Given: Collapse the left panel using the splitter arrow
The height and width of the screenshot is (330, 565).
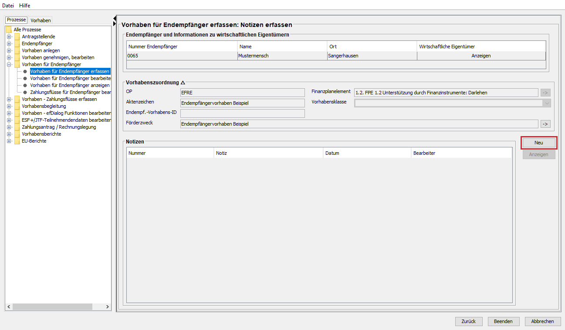Looking at the screenshot, I should [x=115, y=18].
